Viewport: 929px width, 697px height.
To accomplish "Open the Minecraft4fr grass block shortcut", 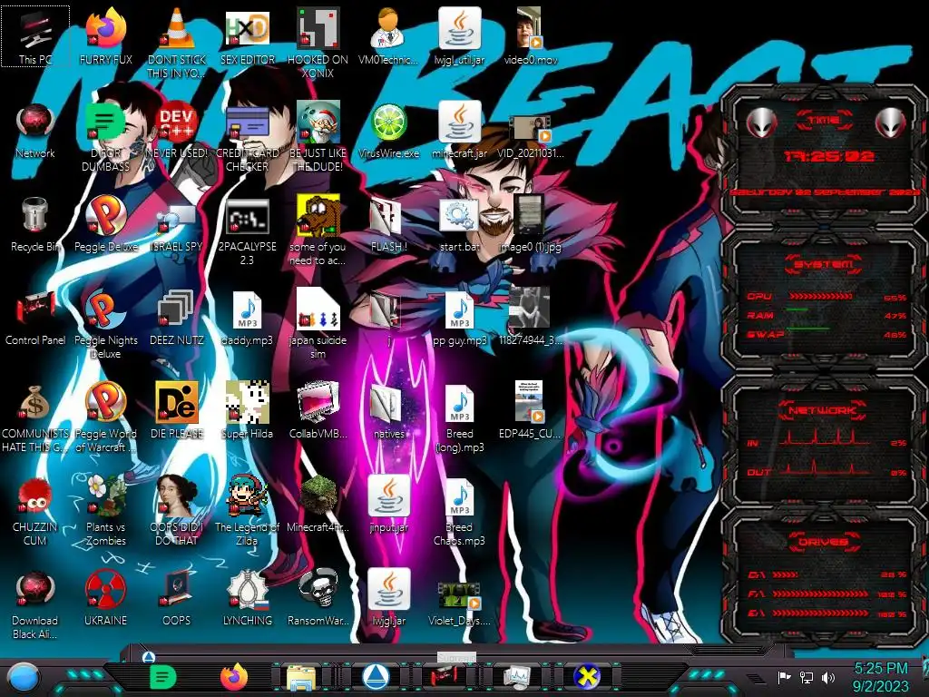I will tap(318, 505).
